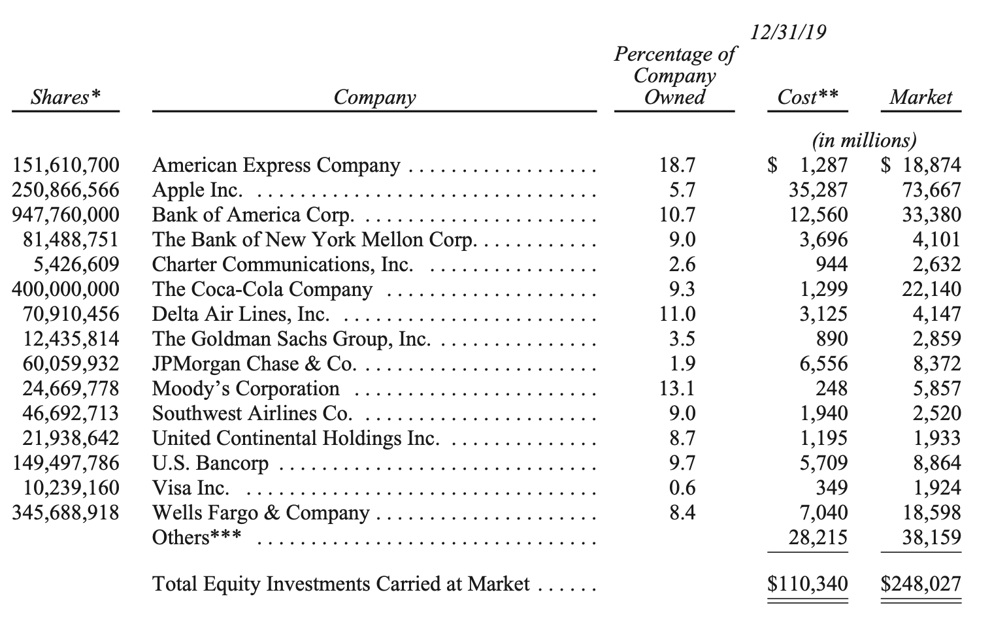Select the $110,340 total cost value

pyautogui.click(x=808, y=583)
